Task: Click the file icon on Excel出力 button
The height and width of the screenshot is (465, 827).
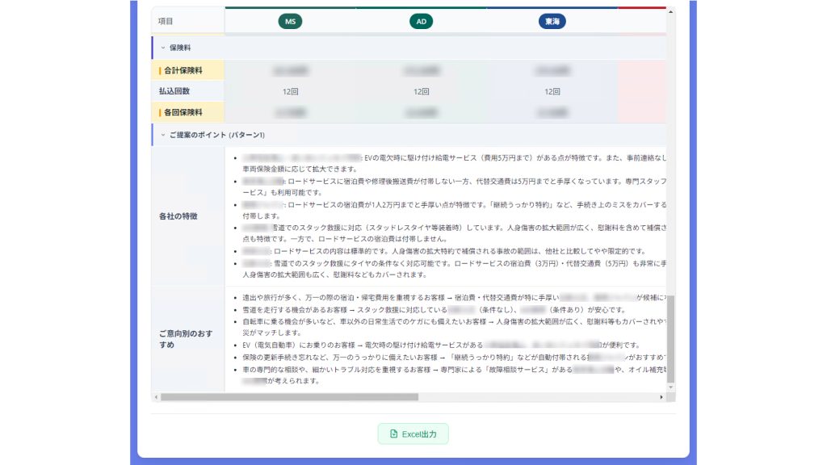Action: click(393, 434)
